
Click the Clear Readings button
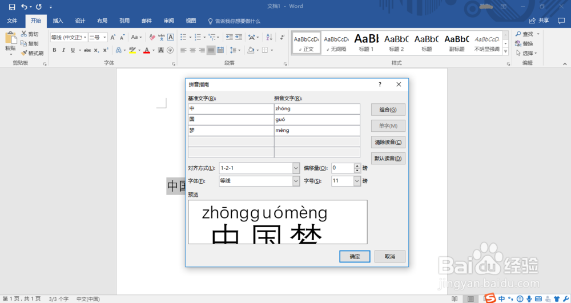[x=388, y=142]
